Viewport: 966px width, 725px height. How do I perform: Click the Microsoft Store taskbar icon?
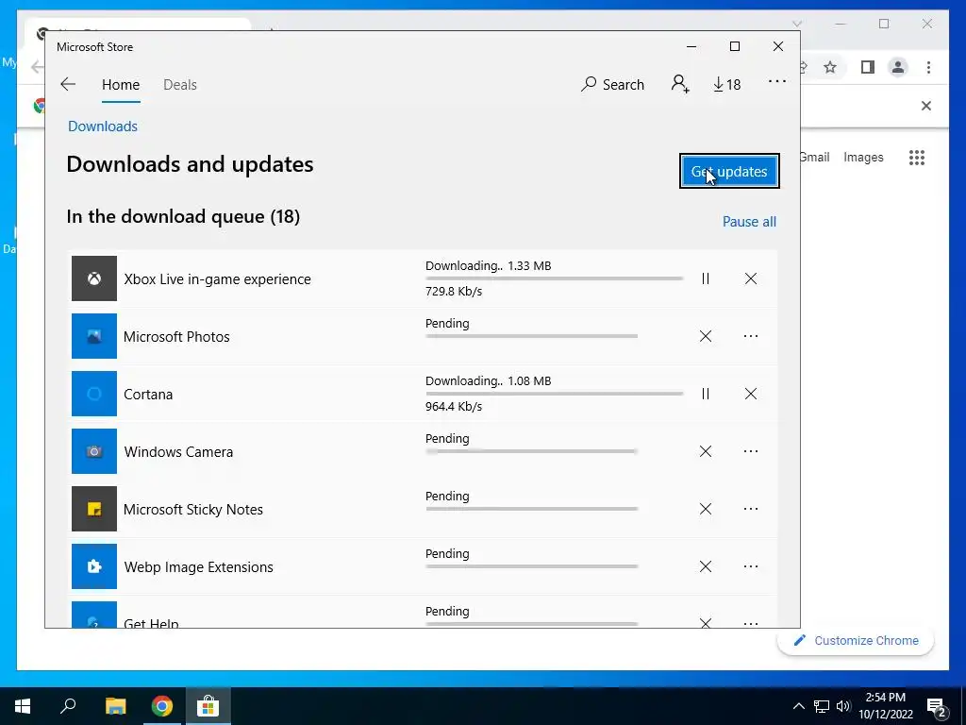pyautogui.click(x=208, y=706)
